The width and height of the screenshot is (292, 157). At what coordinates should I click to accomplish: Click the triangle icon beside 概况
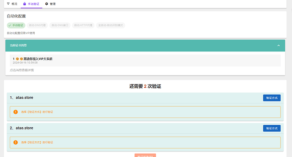coord(8,4)
